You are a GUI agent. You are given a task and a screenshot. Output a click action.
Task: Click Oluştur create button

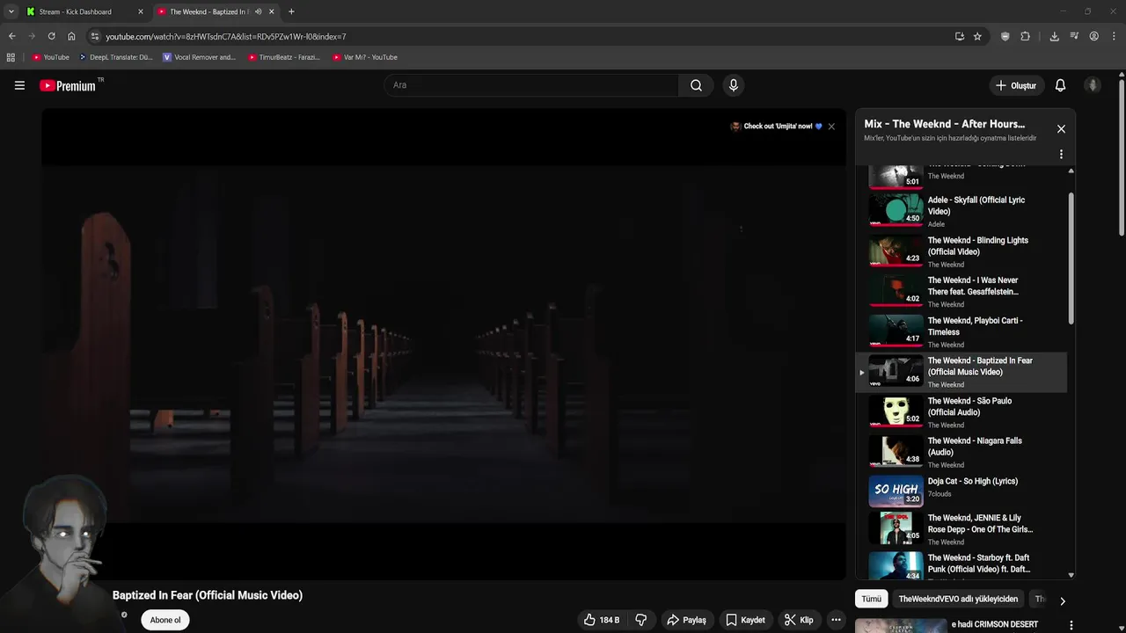tap(1015, 85)
